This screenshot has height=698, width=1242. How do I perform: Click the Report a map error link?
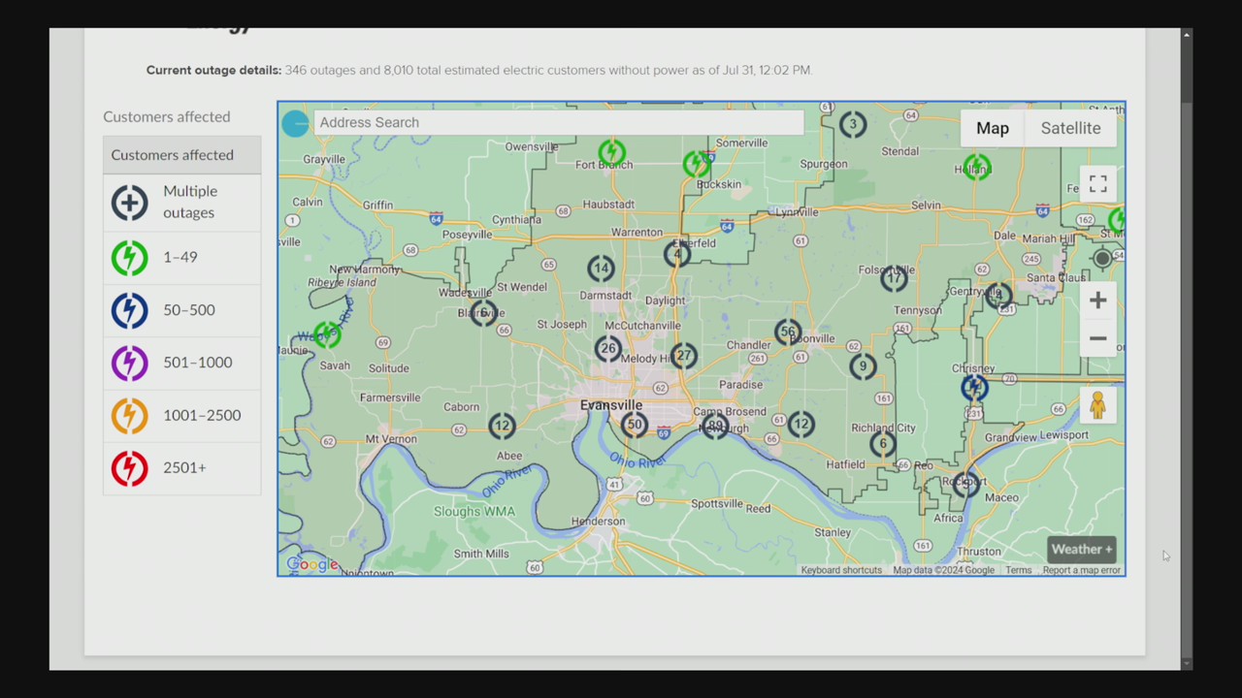(x=1081, y=570)
